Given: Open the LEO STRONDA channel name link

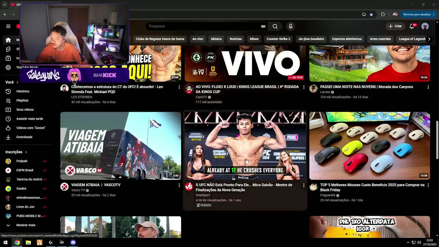Looking at the screenshot, I should point(82,97).
